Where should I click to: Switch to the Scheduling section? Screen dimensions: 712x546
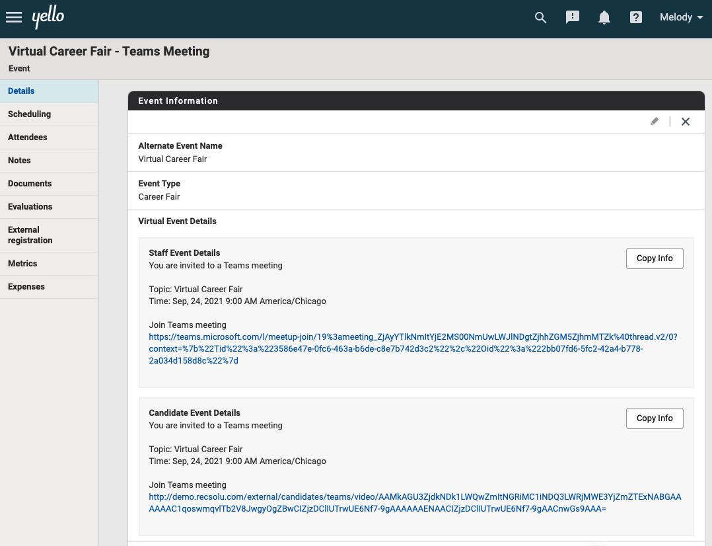(x=29, y=114)
